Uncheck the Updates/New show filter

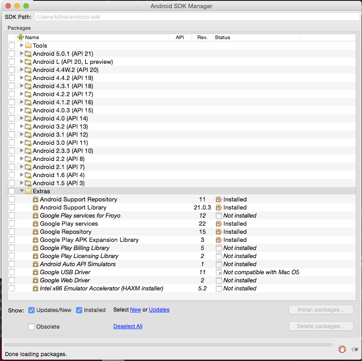(x=31, y=310)
